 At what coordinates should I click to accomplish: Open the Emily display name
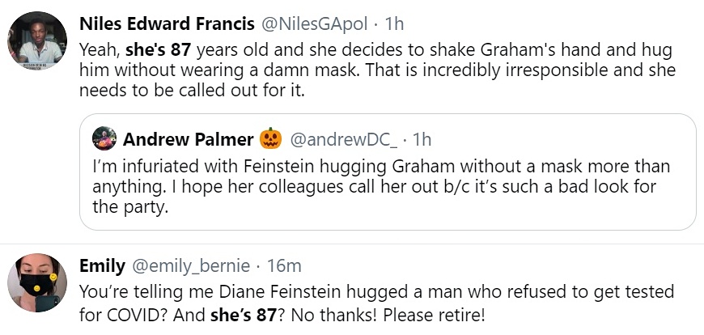[x=101, y=265]
